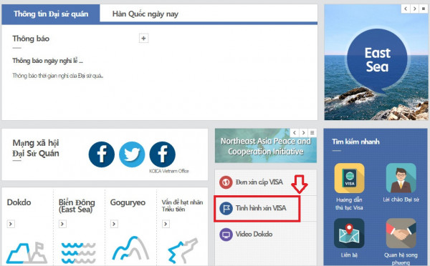Open Đơn xin cấp VISA link

[x=259, y=182]
